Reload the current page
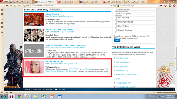Screen dimensions: 177x99 [x=15, y=5]
